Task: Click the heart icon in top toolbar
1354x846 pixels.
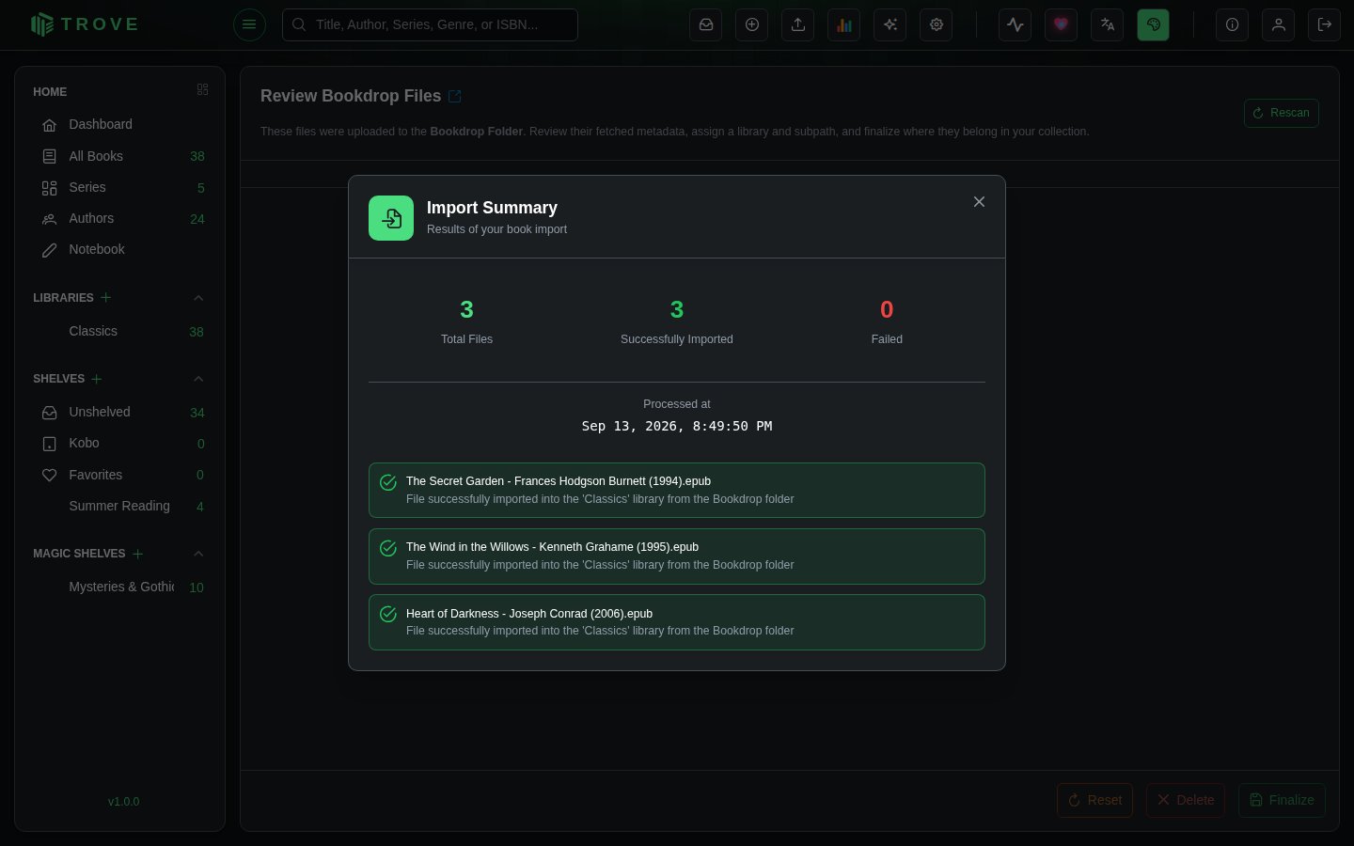Action: tap(1062, 24)
